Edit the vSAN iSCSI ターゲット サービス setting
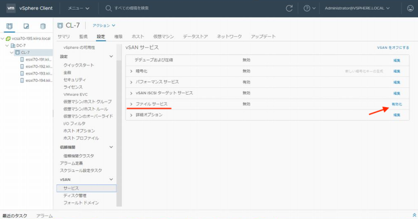The image size is (418, 219). click(x=396, y=93)
